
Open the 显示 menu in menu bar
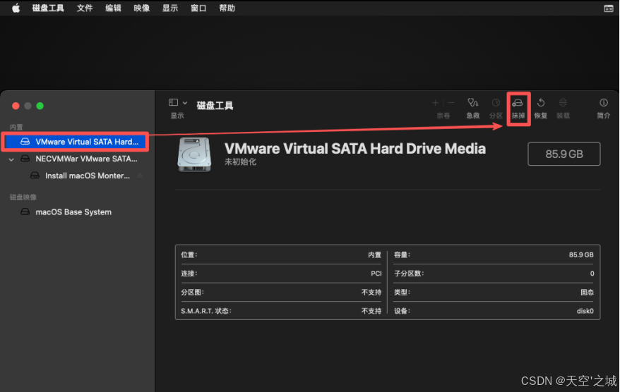click(x=170, y=8)
